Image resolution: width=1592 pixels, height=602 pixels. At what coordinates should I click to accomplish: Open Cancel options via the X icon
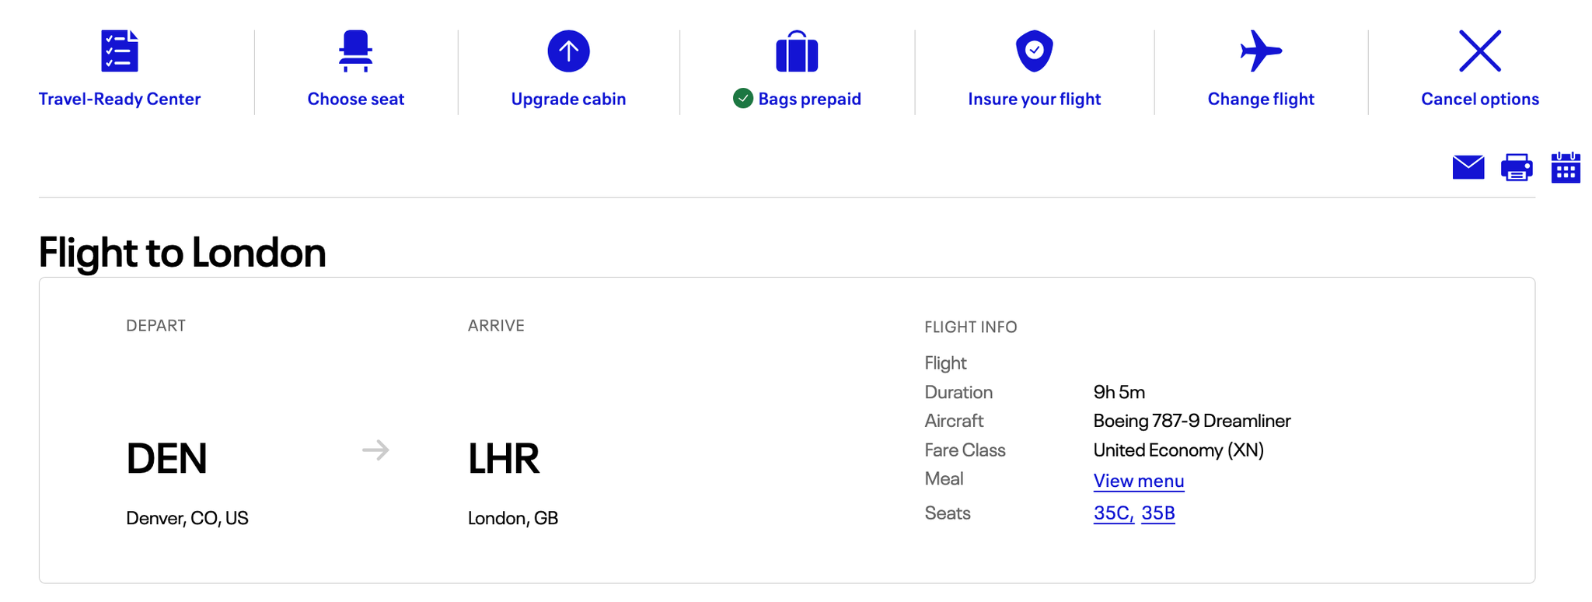pyautogui.click(x=1479, y=50)
